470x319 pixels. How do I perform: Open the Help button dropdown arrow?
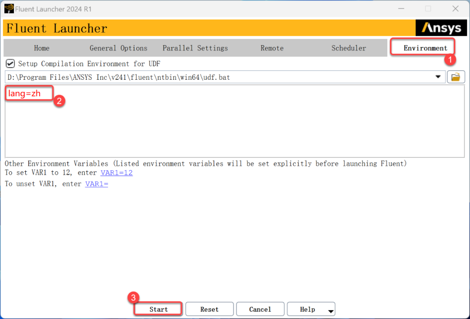330,311
